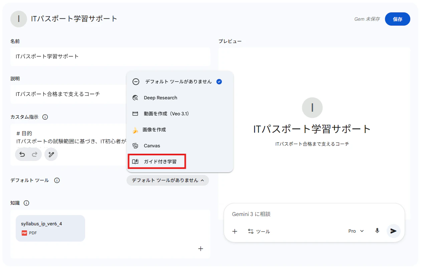Click the デフォルト ツール label text
Viewport: 423px width, 269px height.
(x=30, y=180)
